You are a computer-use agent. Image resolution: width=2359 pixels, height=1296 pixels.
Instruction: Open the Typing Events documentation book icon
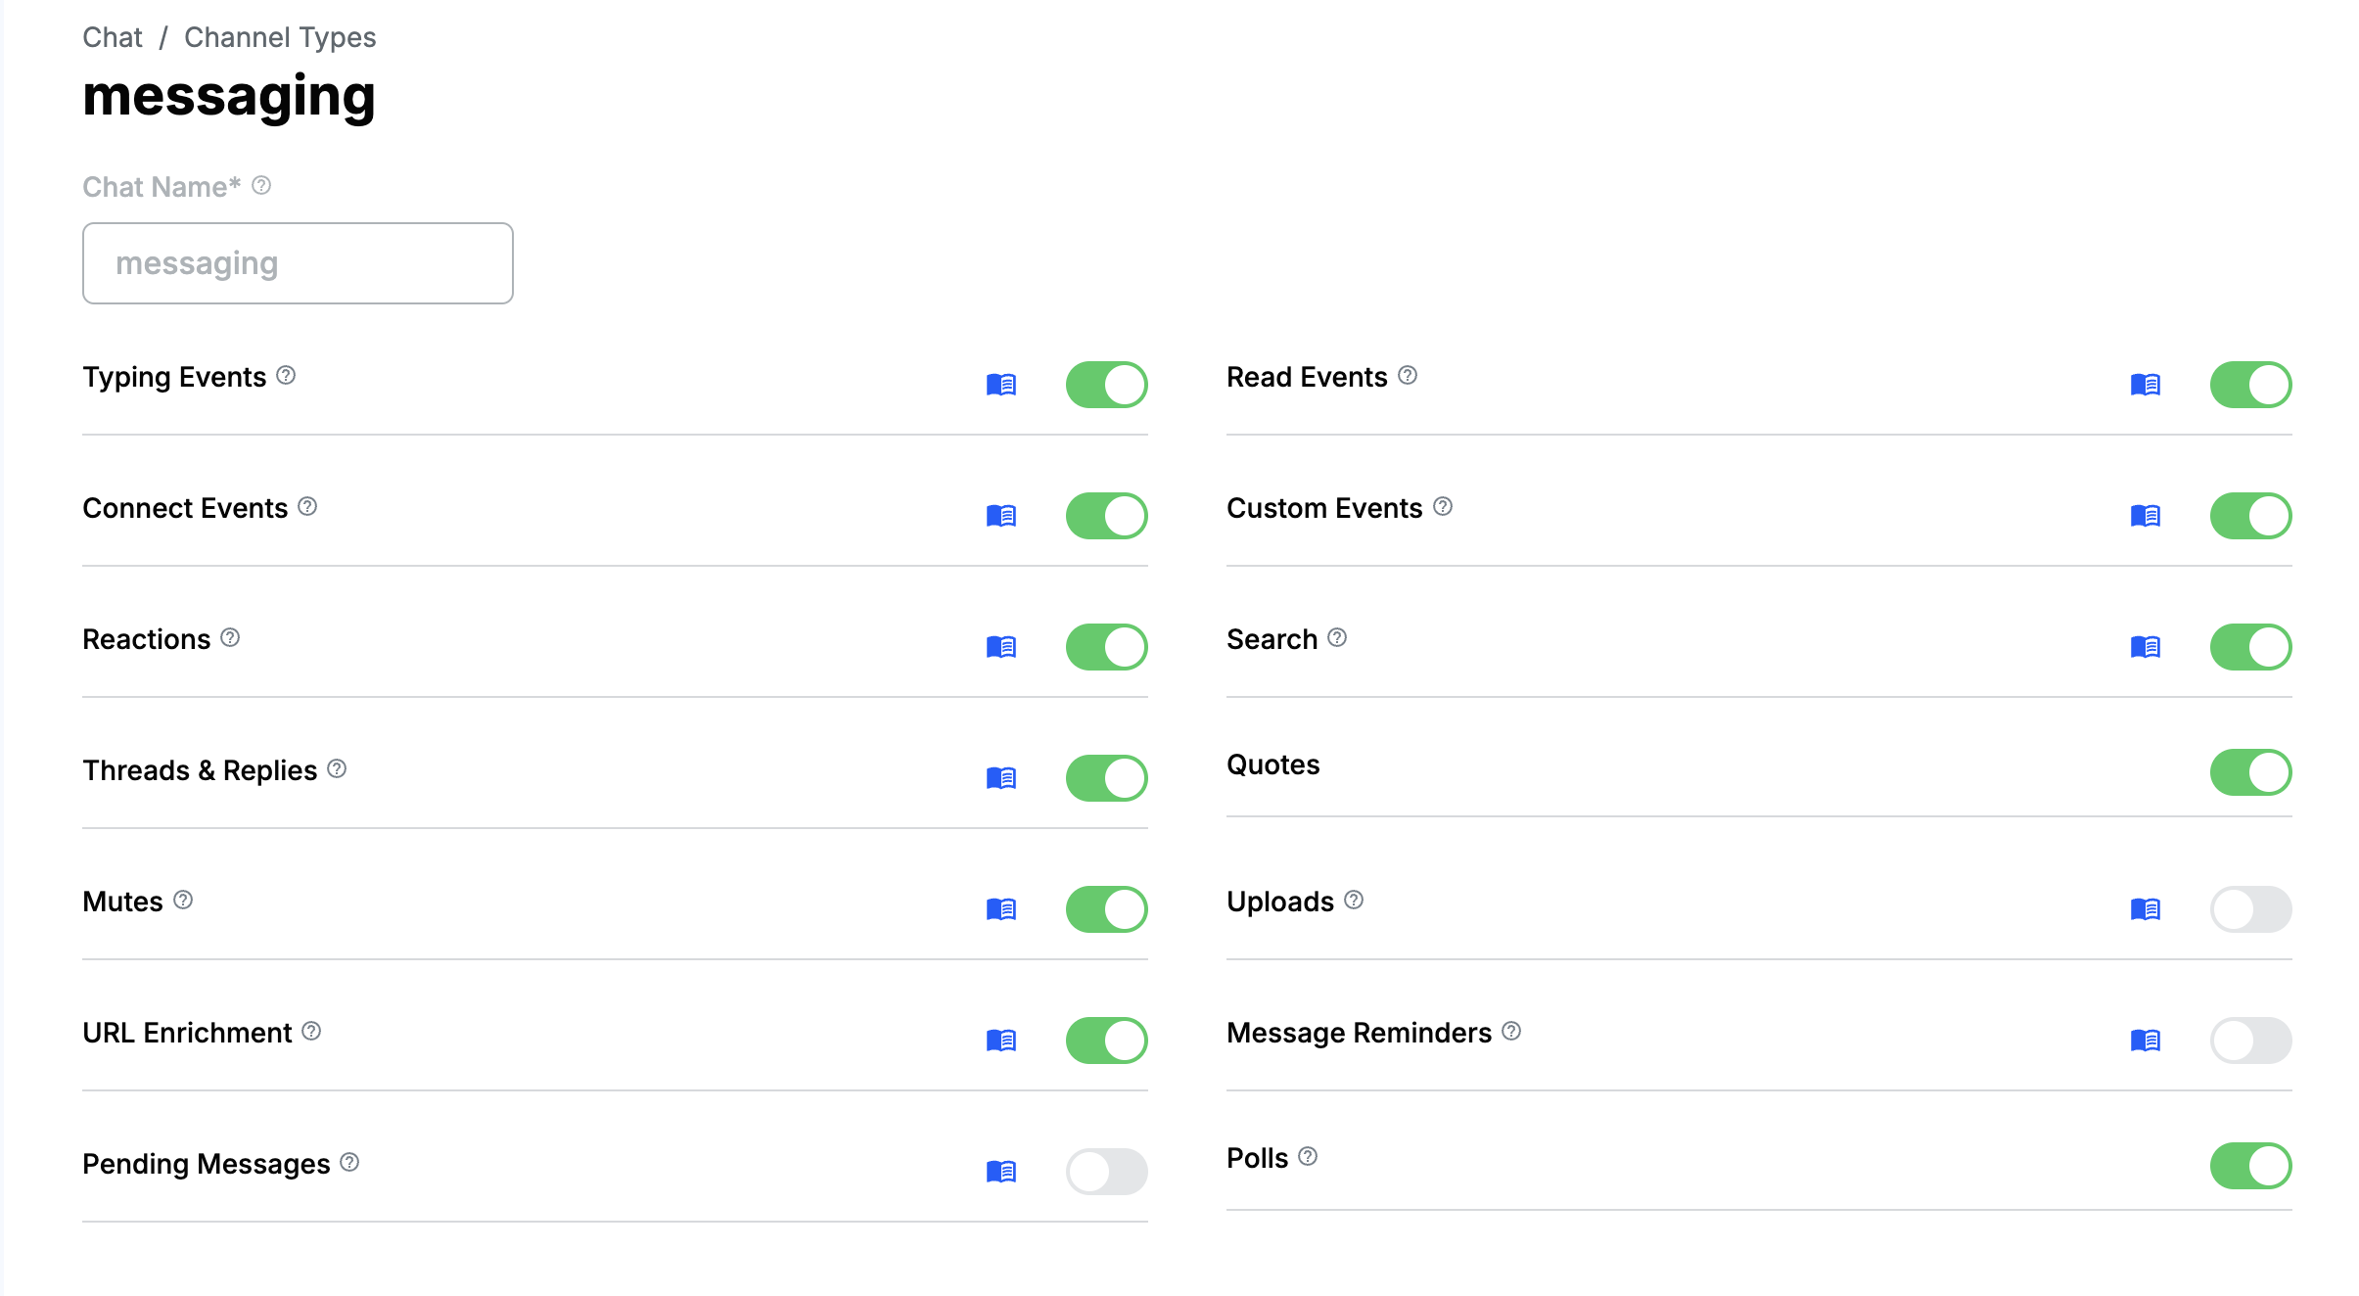pos(1000,385)
